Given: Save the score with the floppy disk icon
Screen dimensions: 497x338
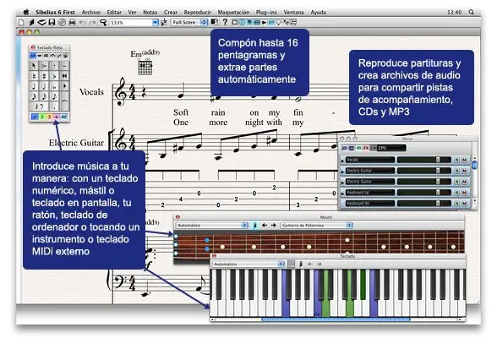Looking at the screenshot, I should coord(52,23).
